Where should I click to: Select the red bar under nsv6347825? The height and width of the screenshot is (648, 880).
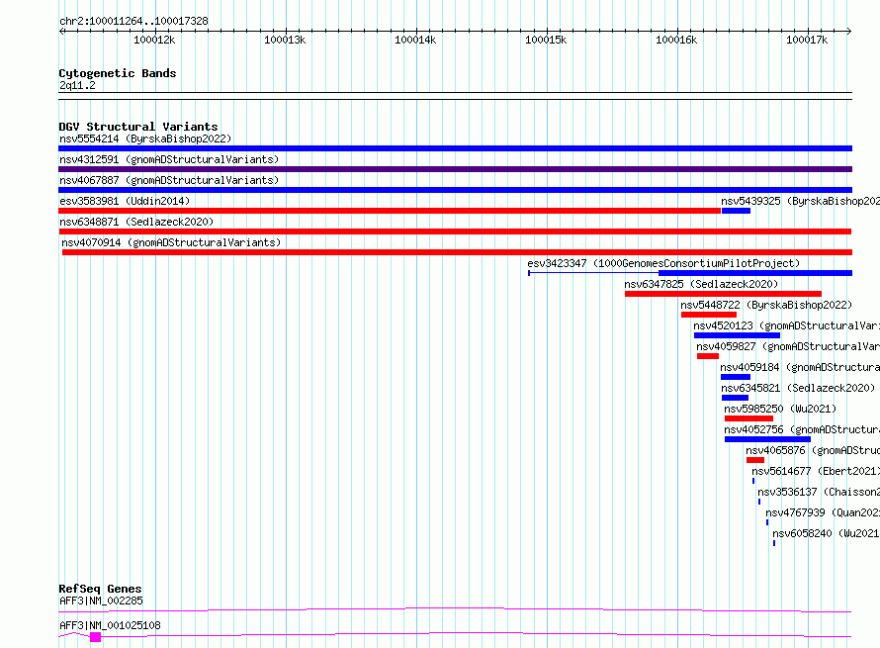[x=724, y=294]
